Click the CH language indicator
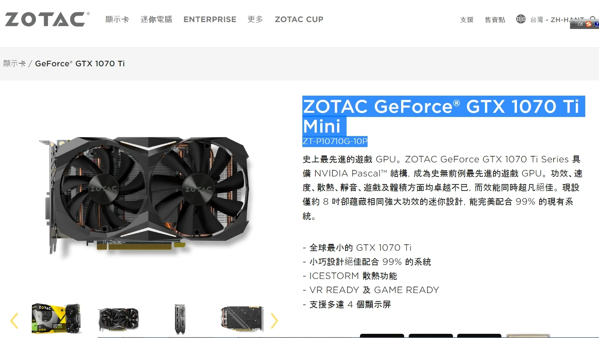Screen dimensions: 599x338 pyautogui.click(x=580, y=24)
